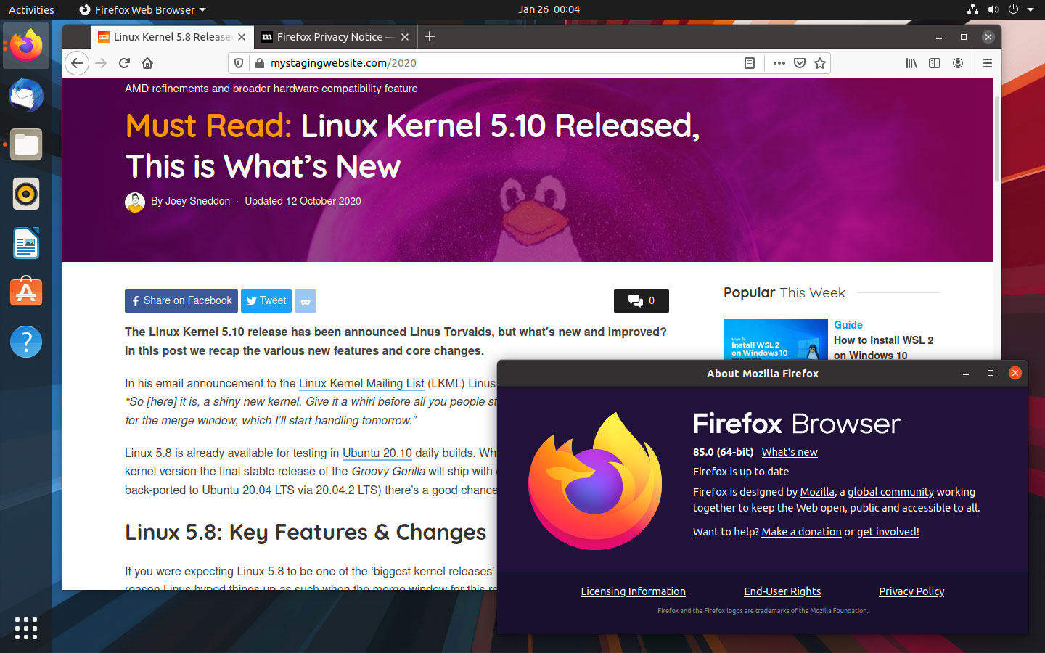Open the Firefox Web Browser app menu
Viewport: 1045px width, 653px height.
click(x=142, y=9)
